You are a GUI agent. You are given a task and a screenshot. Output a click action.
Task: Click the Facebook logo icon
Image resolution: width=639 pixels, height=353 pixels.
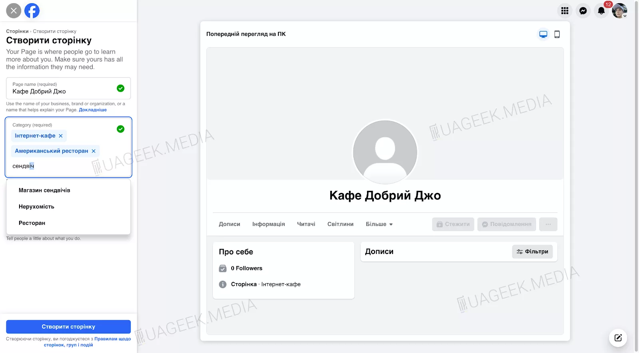click(x=32, y=11)
